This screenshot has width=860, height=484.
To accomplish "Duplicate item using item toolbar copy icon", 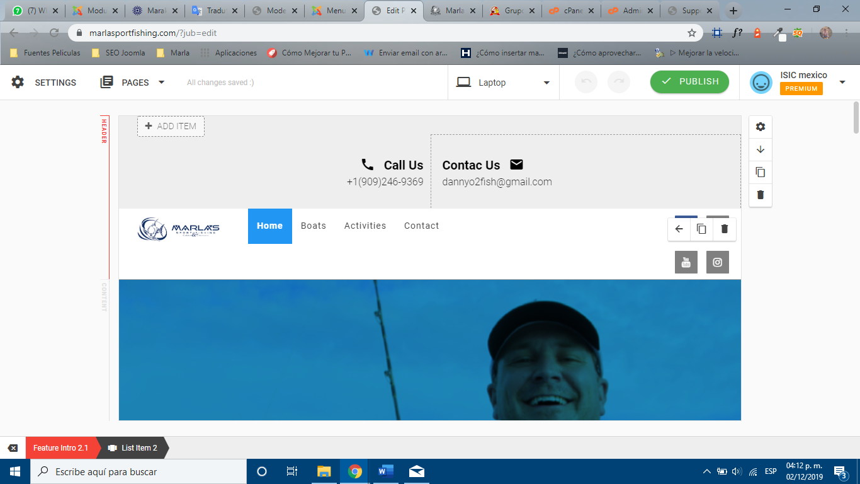I will tap(701, 229).
